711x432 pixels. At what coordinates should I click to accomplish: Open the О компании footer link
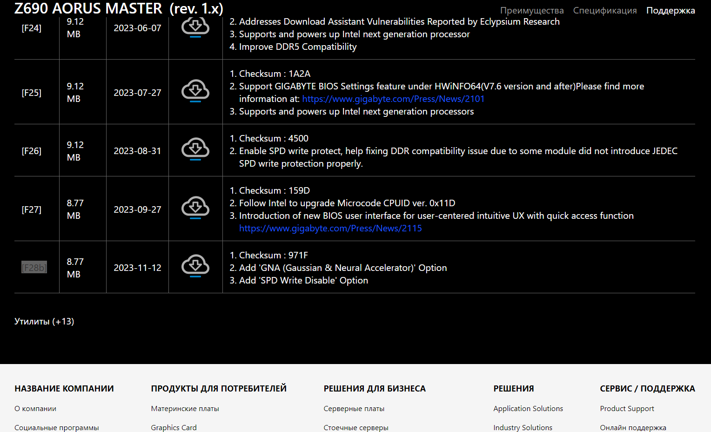pos(35,409)
